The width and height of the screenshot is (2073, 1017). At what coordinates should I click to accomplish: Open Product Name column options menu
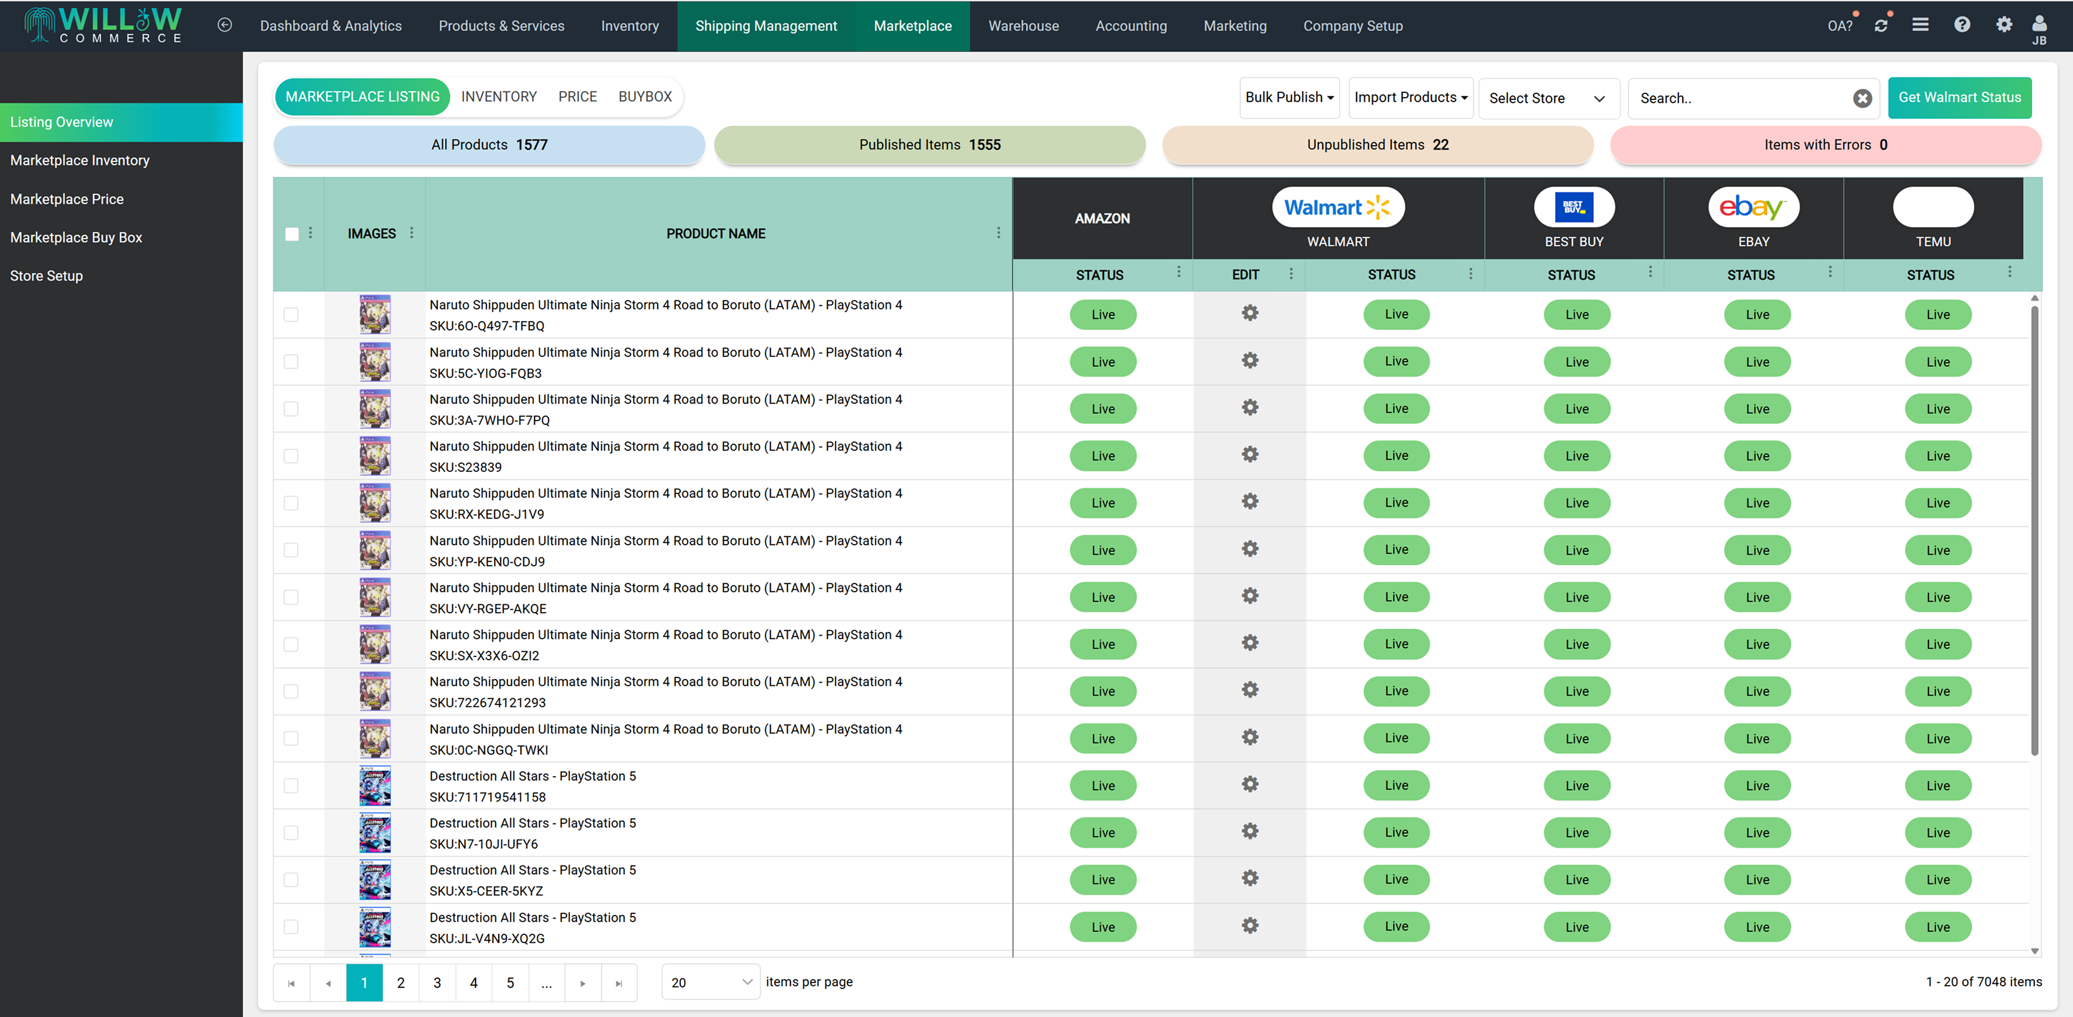[998, 233]
